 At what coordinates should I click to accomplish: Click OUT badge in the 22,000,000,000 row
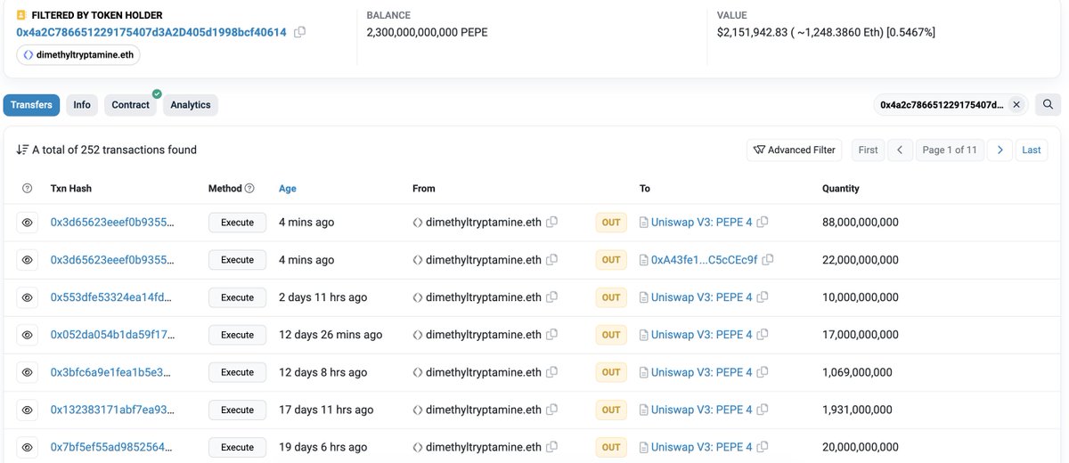coord(611,260)
